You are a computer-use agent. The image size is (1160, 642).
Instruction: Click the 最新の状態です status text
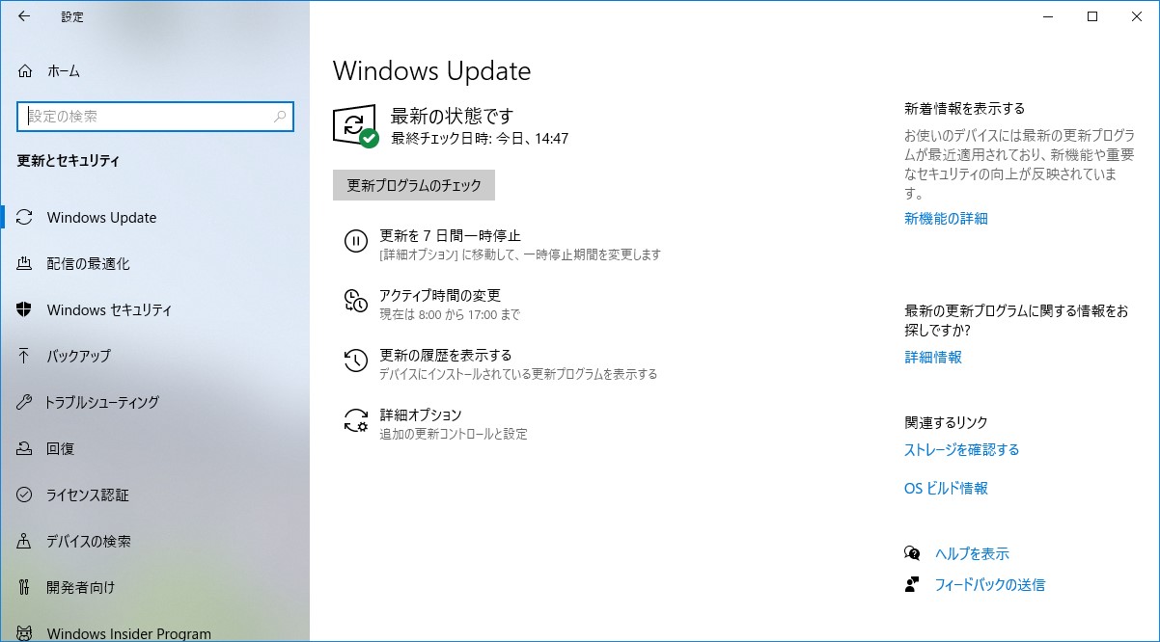point(452,117)
